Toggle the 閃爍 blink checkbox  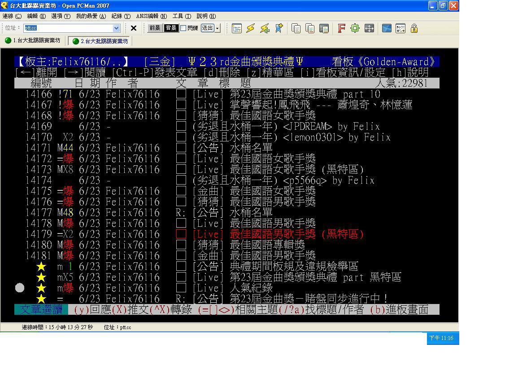(x=183, y=28)
